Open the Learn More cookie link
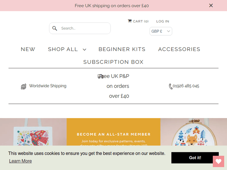 (x=20, y=161)
